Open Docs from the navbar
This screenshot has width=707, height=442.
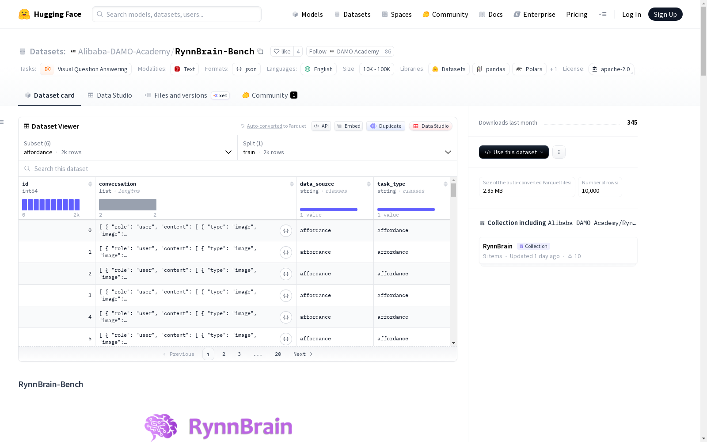tap(491, 14)
